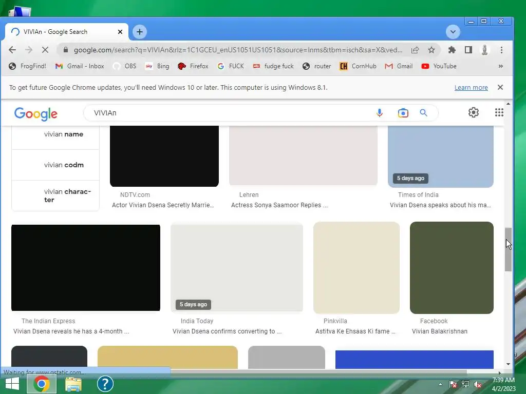Submit search with the magnifier icon
The width and height of the screenshot is (526, 394).
[423, 113]
